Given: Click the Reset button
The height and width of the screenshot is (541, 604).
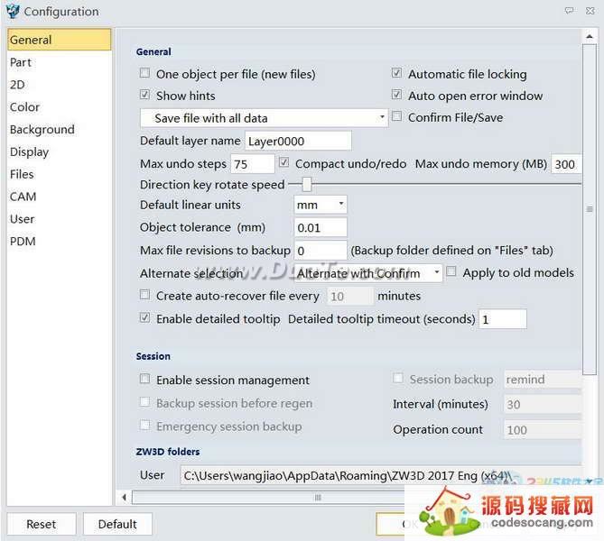Looking at the screenshot, I should click(41, 524).
